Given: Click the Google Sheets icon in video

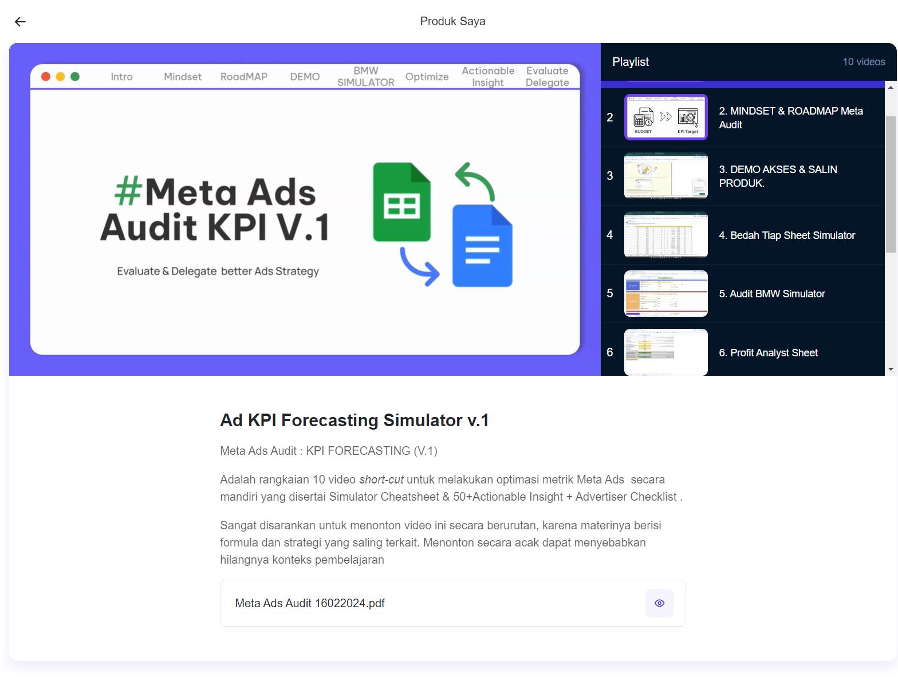Looking at the screenshot, I should [401, 202].
